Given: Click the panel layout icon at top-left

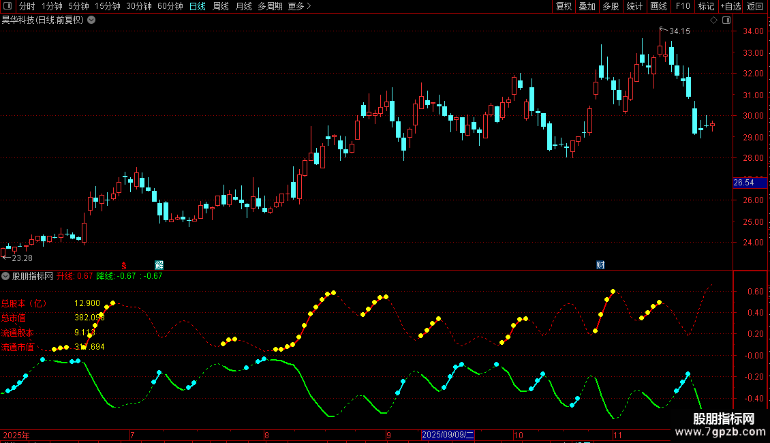Looking at the screenshot, I should [7, 6].
